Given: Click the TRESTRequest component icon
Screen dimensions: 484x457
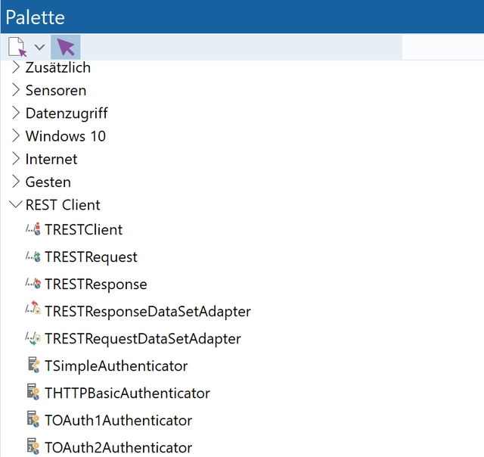Looking at the screenshot, I should 33,256.
